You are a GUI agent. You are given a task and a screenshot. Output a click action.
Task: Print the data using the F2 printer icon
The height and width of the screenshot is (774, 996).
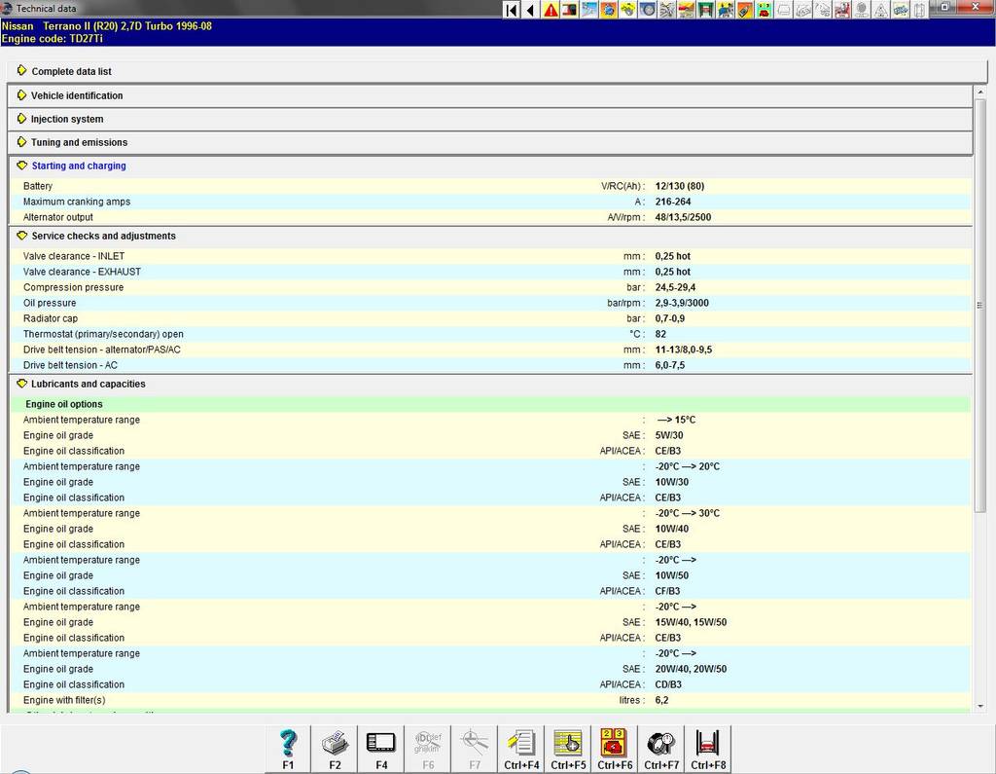click(x=335, y=749)
